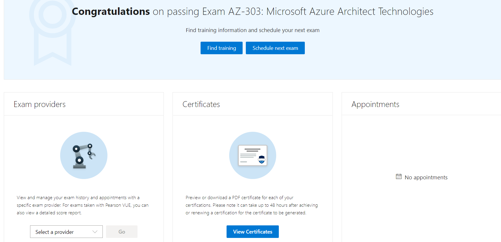Click the Appointments card heading
501x242 pixels.
(375, 104)
